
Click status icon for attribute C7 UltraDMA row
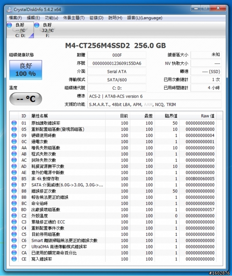coord(14,247)
